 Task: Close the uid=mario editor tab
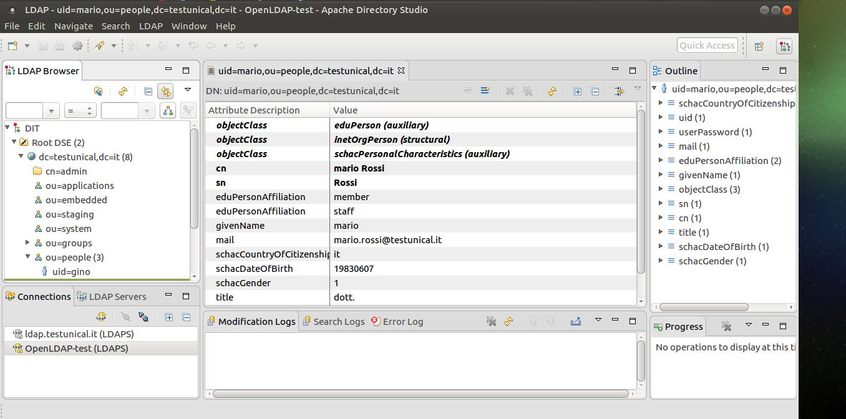402,70
